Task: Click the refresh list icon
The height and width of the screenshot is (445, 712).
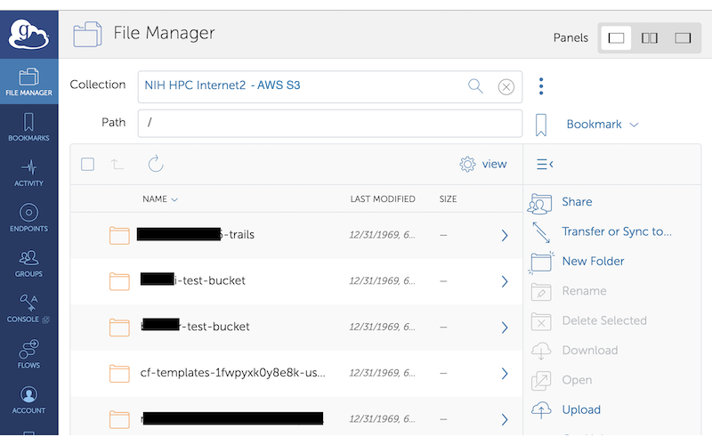Action: tap(155, 164)
